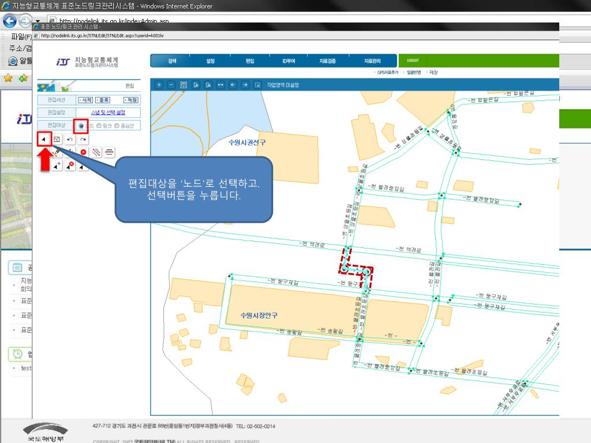Click the favorites star icon in background browser
This screenshot has height=443, width=591.
click(x=8, y=78)
